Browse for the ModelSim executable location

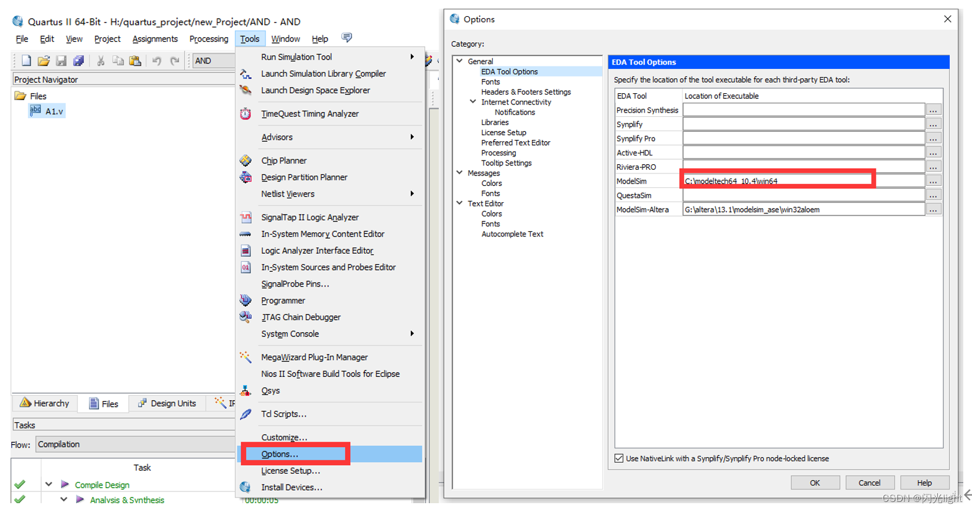933,181
